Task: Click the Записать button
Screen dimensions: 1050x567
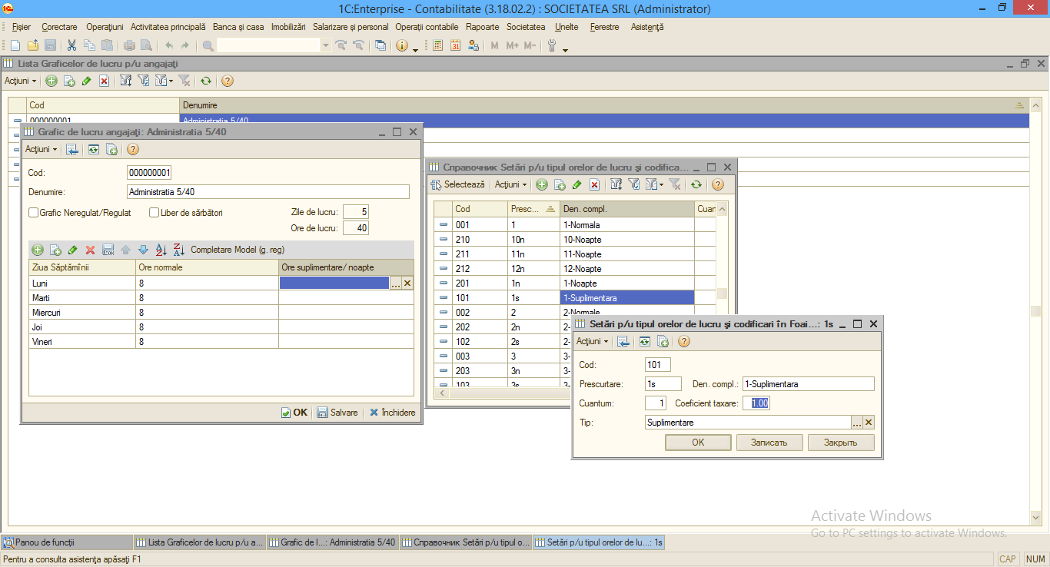Action: click(x=769, y=443)
